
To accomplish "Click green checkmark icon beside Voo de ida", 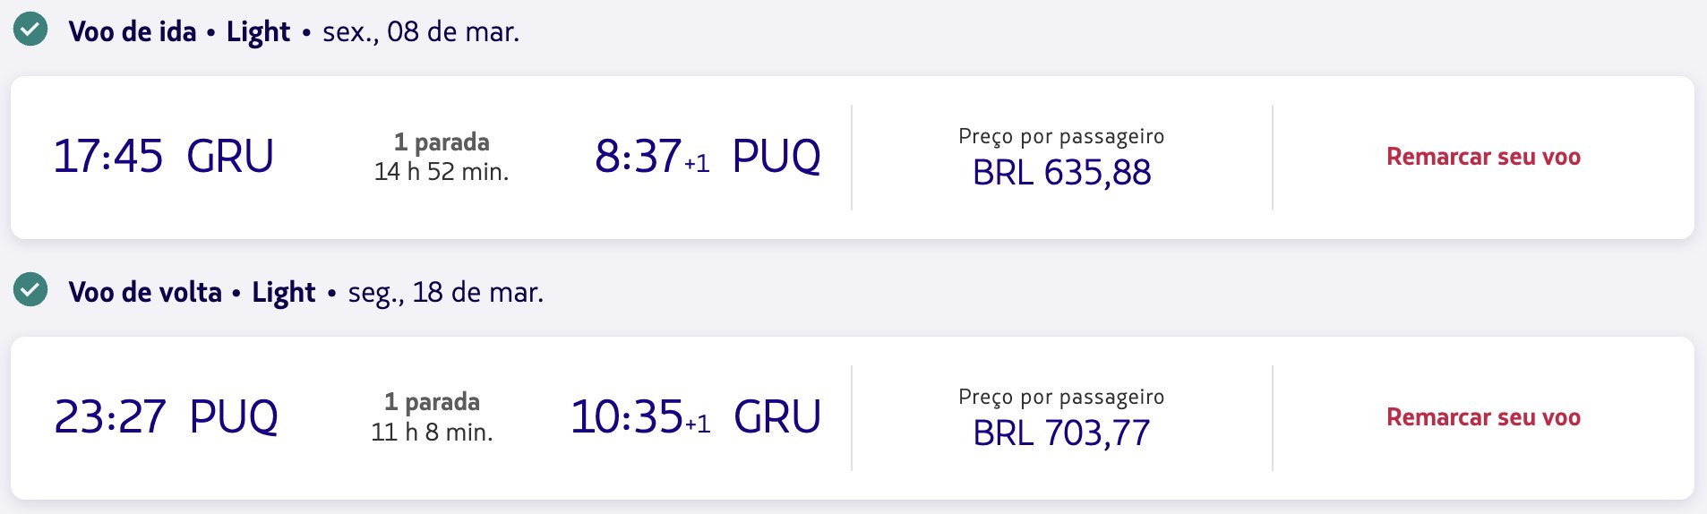I will [30, 30].
